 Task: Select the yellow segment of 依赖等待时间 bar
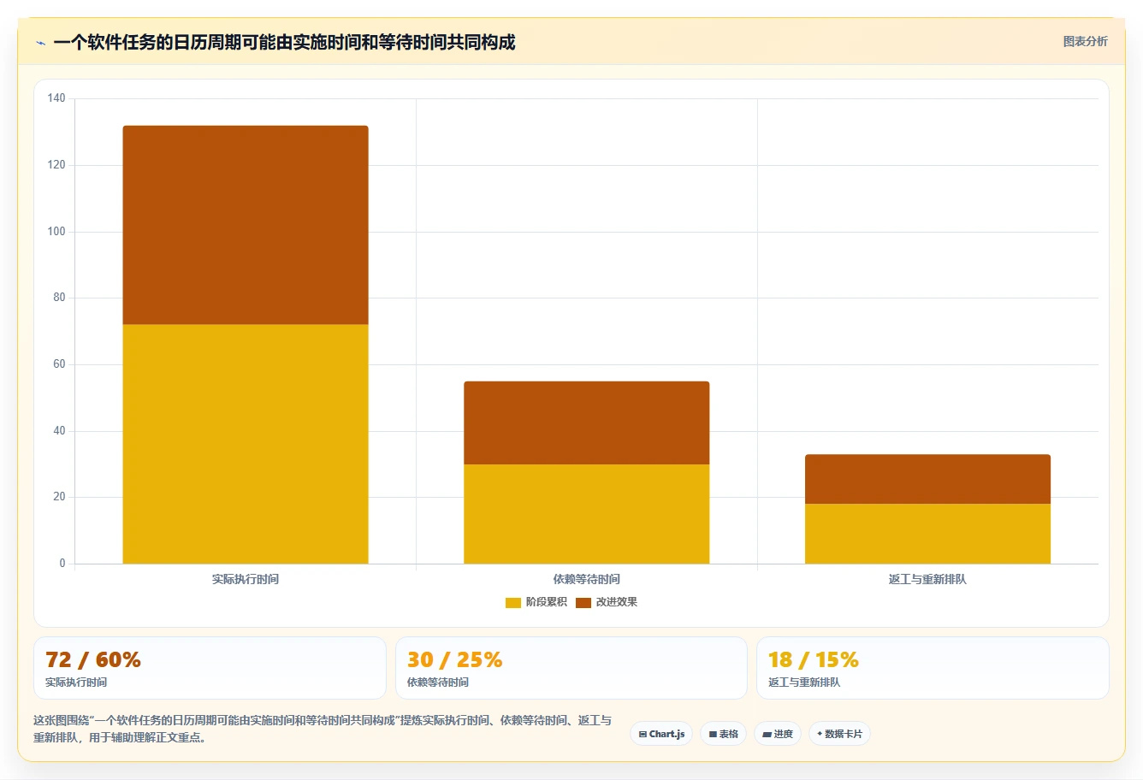(587, 514)
